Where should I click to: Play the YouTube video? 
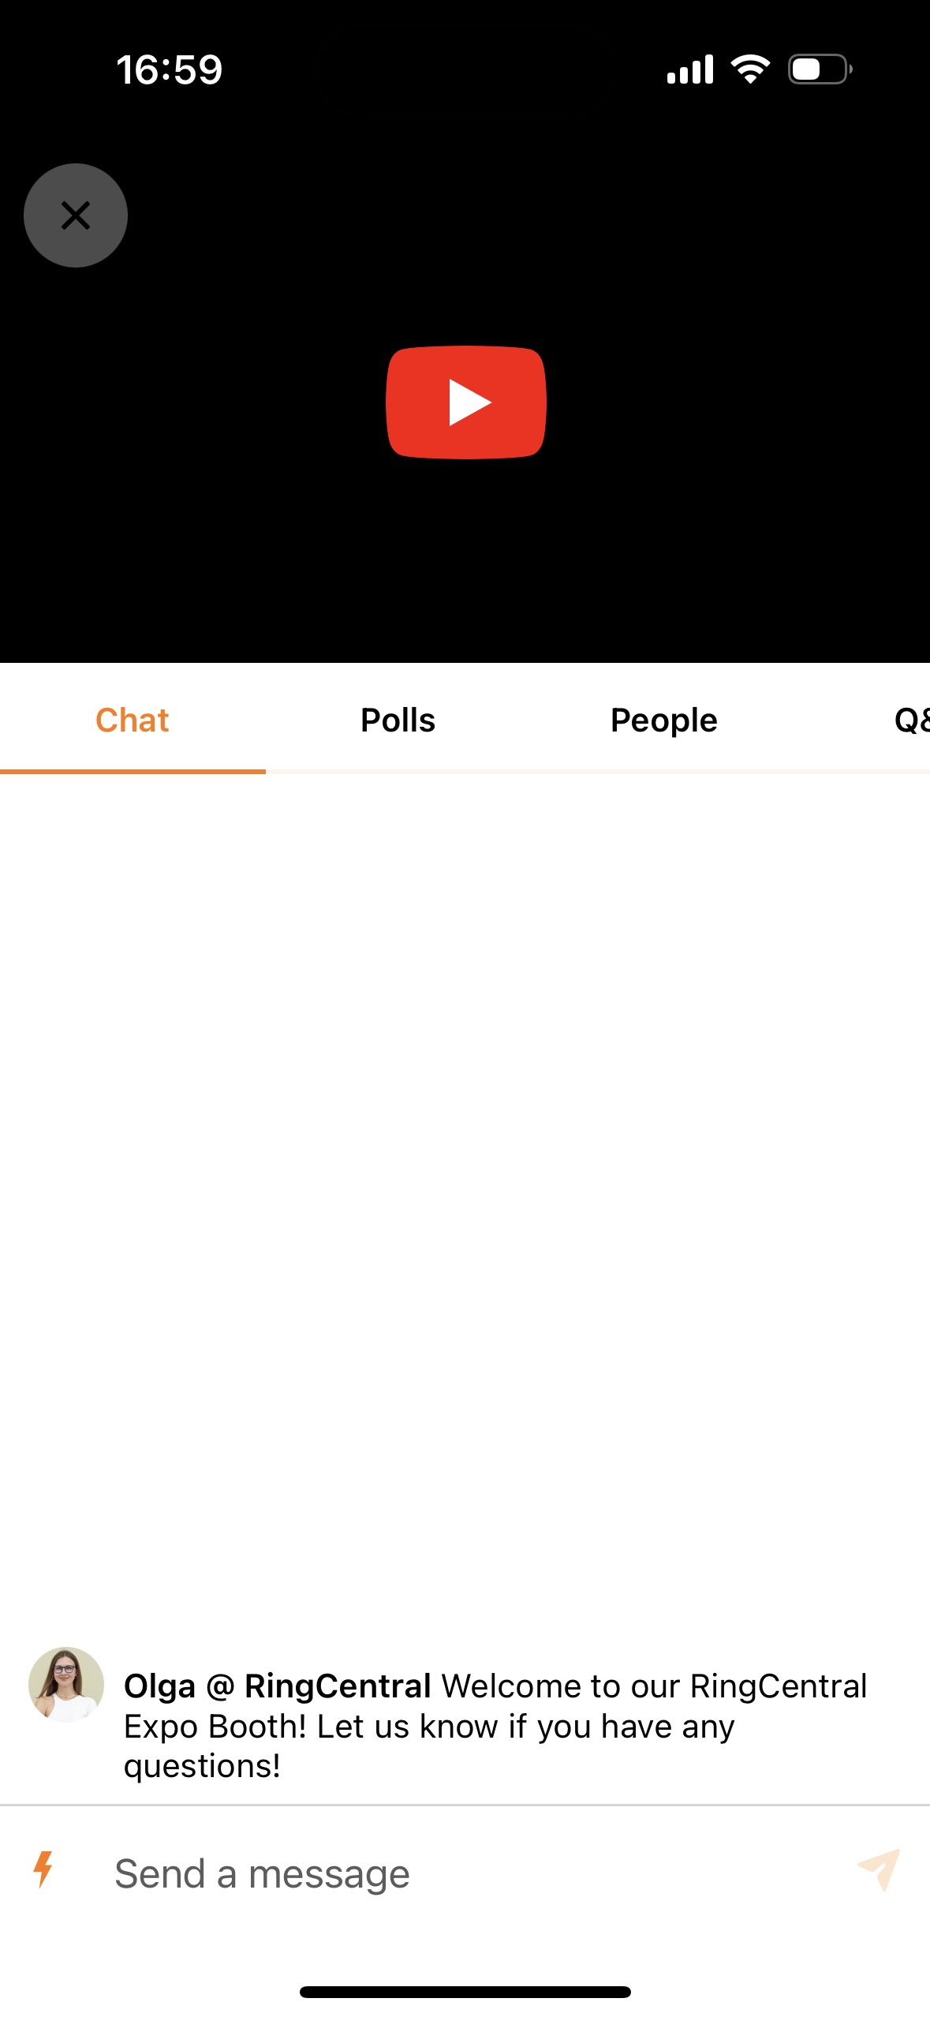(465, 402)
